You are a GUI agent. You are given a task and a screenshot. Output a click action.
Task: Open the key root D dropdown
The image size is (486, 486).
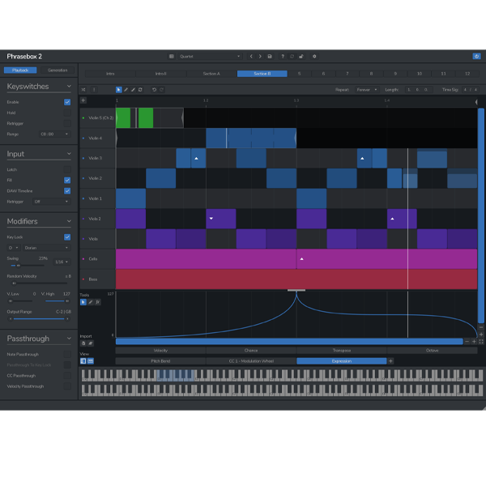pyautogui.click(x=14, y=248)
